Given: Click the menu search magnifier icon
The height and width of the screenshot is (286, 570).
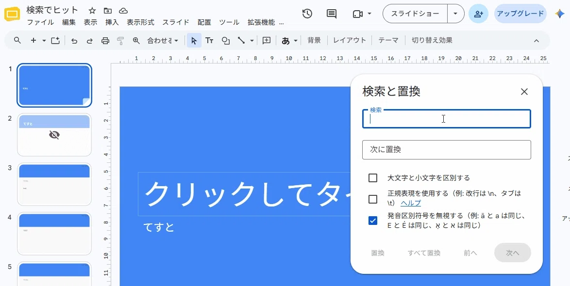Looking at the screenshot, I should click(17, 40).
